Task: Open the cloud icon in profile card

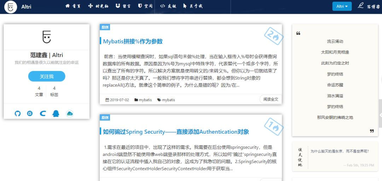Action: (70, 113)
